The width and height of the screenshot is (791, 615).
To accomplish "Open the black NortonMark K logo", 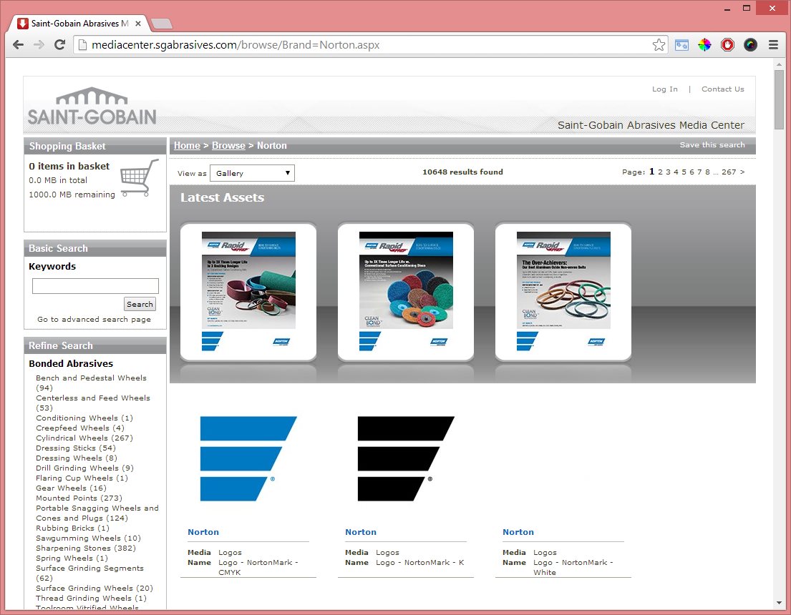I will [406, 458].
